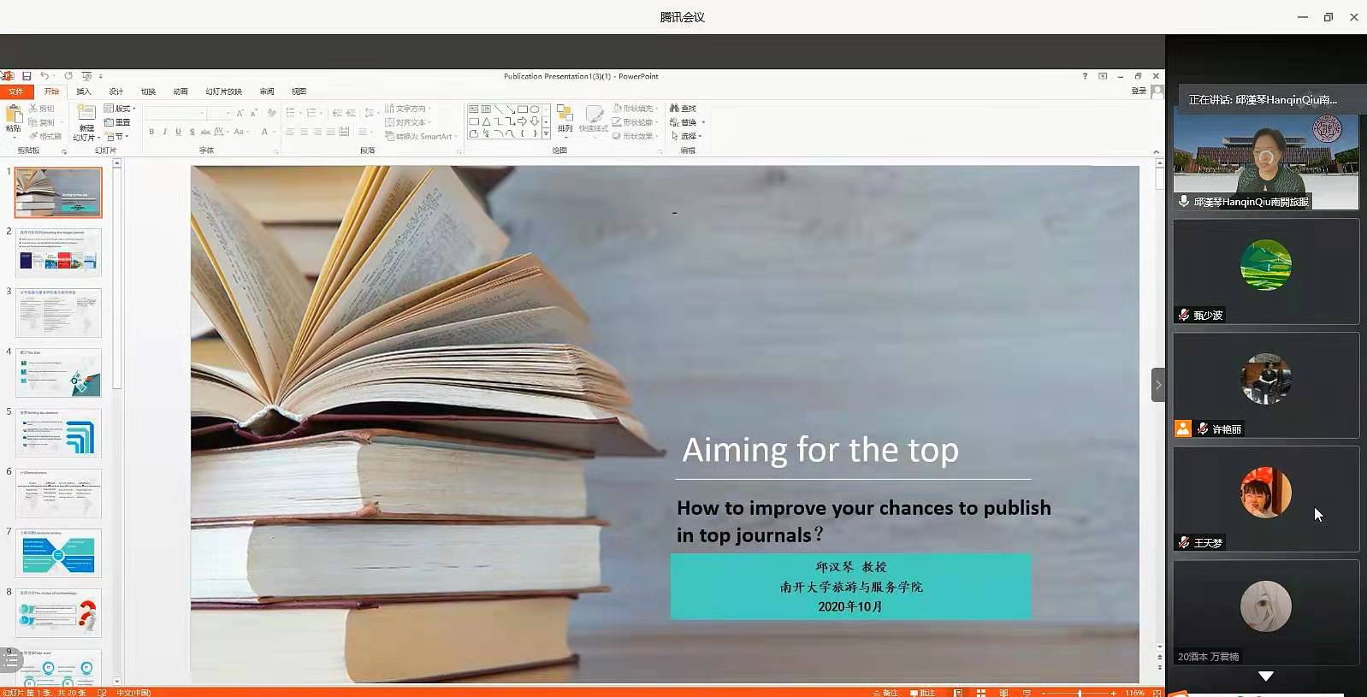Pick the ellipse shape in shapes gallery
Viewport: 1367px width, 697px height.
[x=535, y=109]
